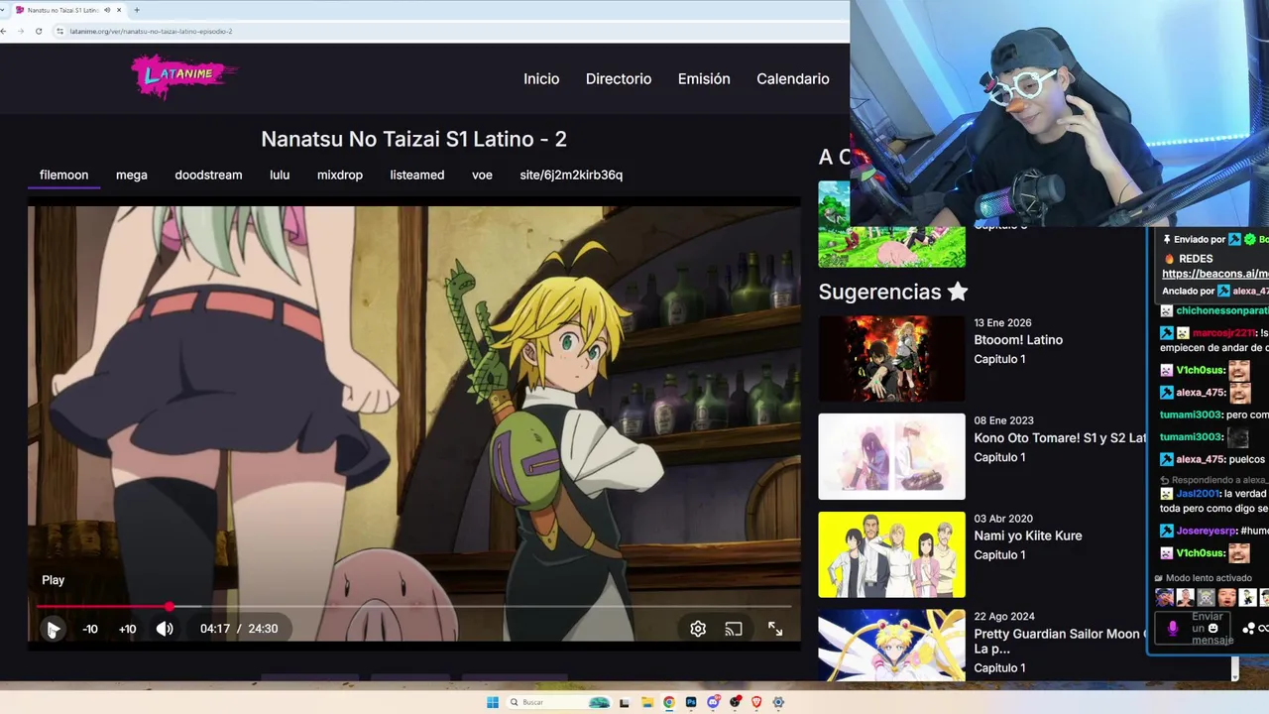The image size is (1269, 714).
Task: Open Brave browser from the taskbar
Action: (x=756, y=702)
